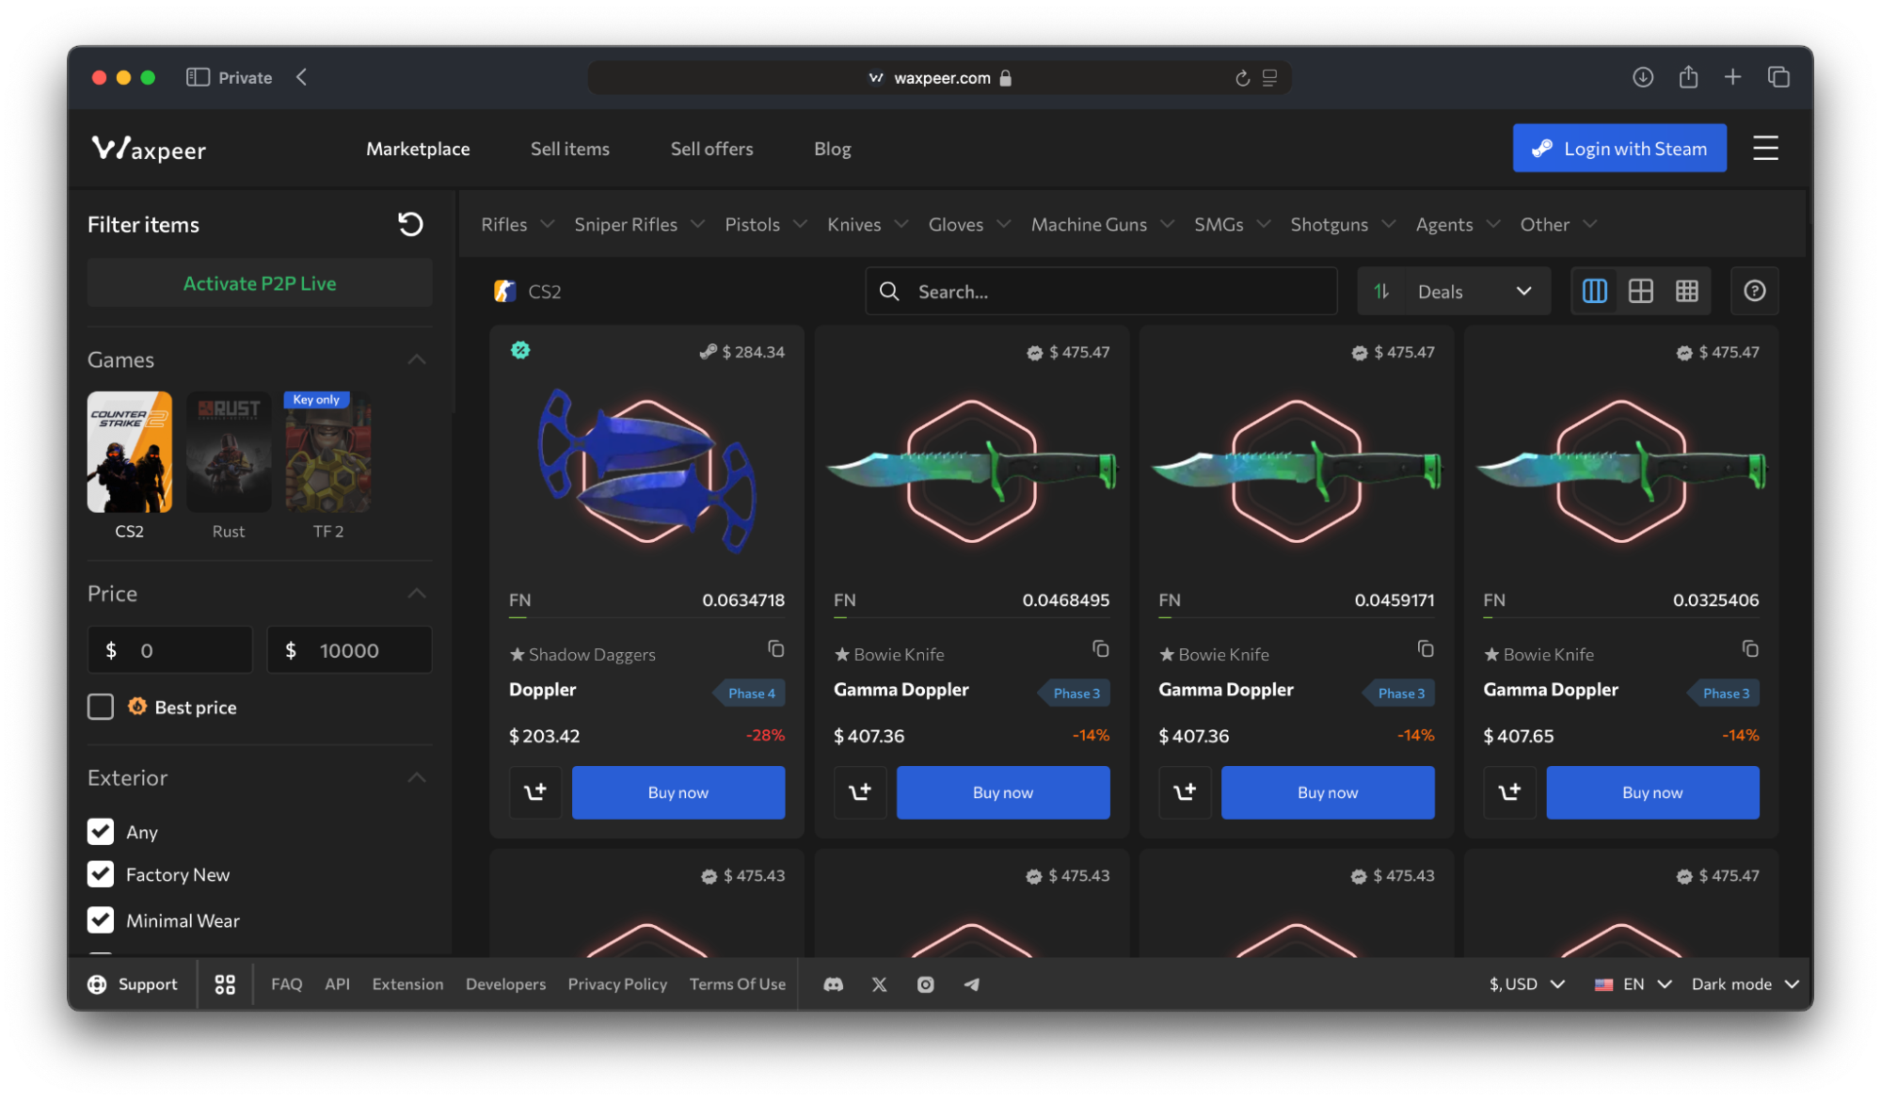Expand the Gloves category dropdown
The width and height of the screenshot is (1881, 1101).
pyautogui.click(x=969, y=224)
